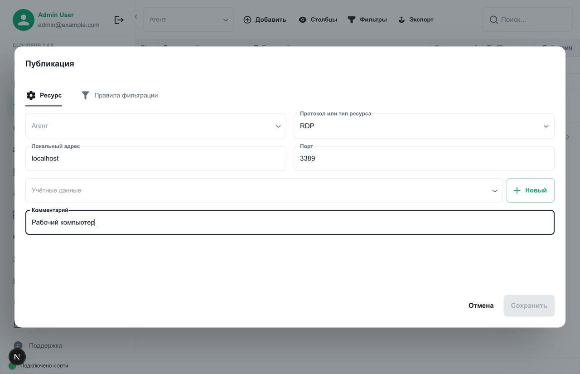Click the gear icon on the Ресурс tab
The width and height of the screenshot is (580, 374).
[x=31, y=96]
